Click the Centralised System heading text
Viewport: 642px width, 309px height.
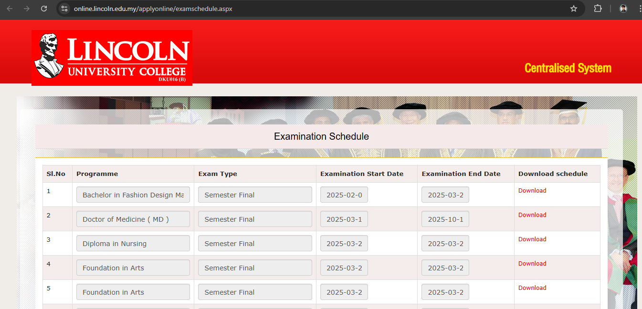pyautogui.click(x=568, y=68)
